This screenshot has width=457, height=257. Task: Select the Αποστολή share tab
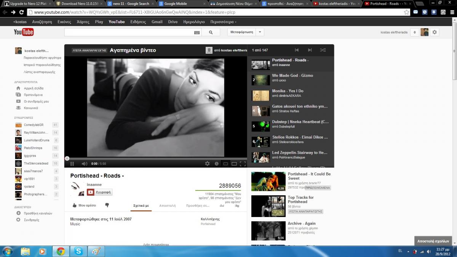[168, 206]
